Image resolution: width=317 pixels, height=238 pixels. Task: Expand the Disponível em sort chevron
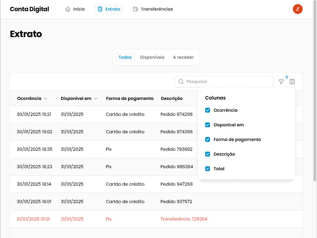(x=96, y=99)
